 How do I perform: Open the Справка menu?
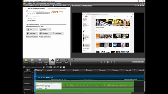pyautogui.click(x=58, y=3)
